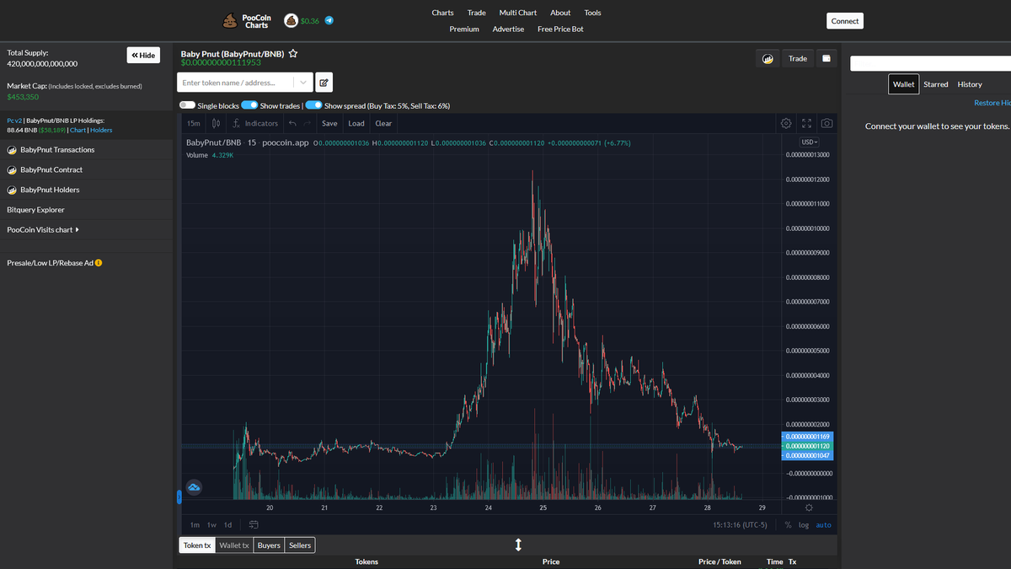1011x569 pixels.
Task: Star the Baby Pnut token
Action: [x=293, y=53]
